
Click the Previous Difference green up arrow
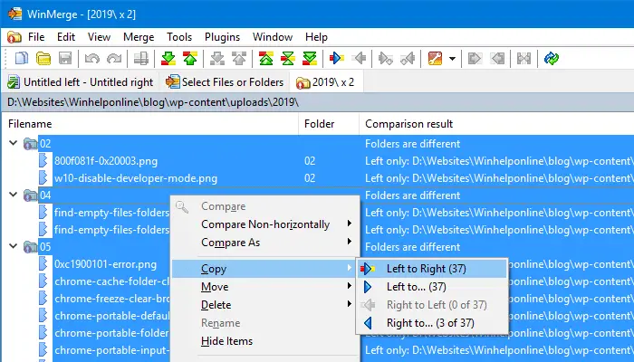tap(189, 59)
